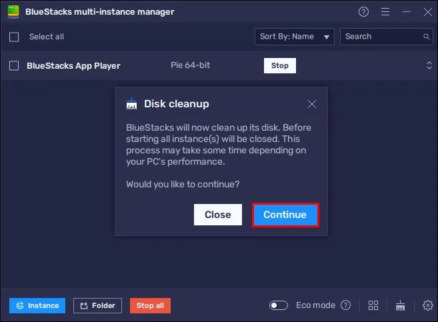438x322 pixels.
Task: Click the search magnifier icon
Action: click(x=426, y=37)
